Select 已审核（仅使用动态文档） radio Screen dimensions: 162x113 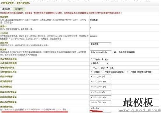pos(128,72)
